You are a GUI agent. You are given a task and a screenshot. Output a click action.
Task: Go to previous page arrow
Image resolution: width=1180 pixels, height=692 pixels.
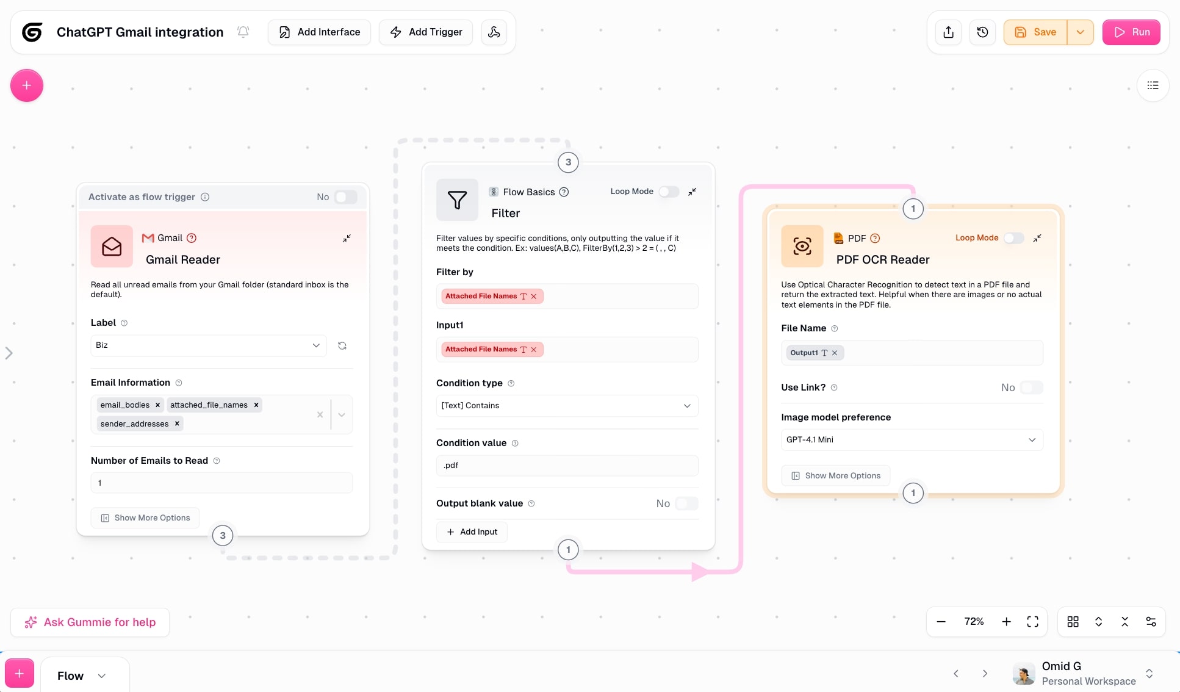(956, 674)
